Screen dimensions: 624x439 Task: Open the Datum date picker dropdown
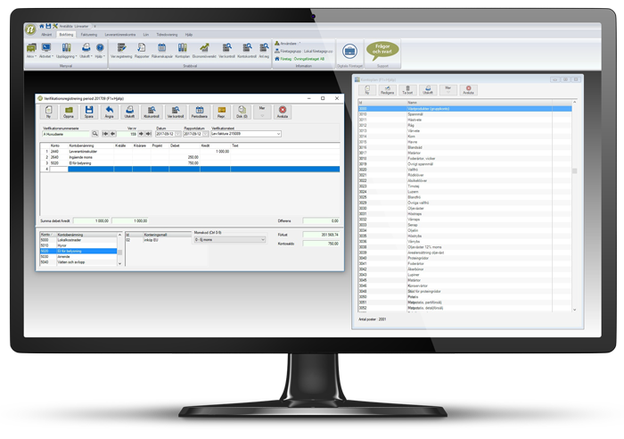pyautogui.click(x=178, y=134)
